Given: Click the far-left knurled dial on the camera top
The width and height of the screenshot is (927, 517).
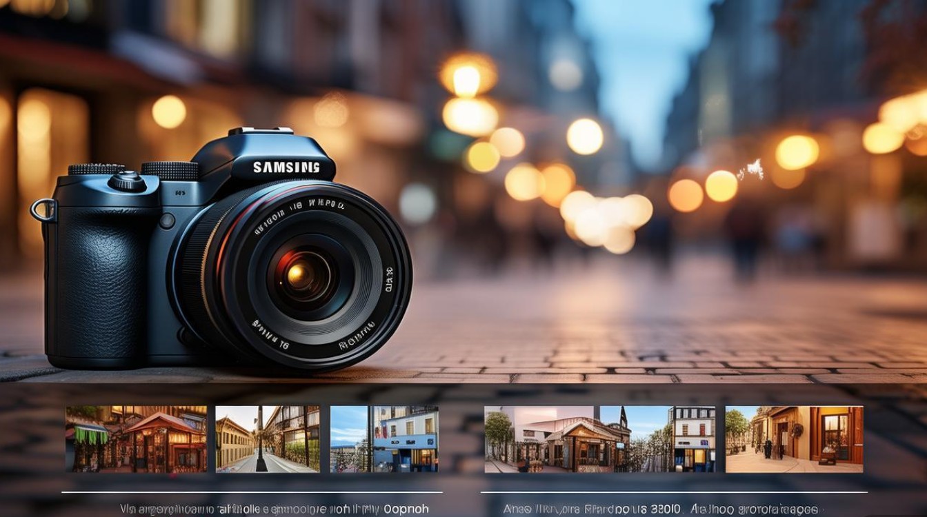Looking at the screenshot, I should click(95, 169).
